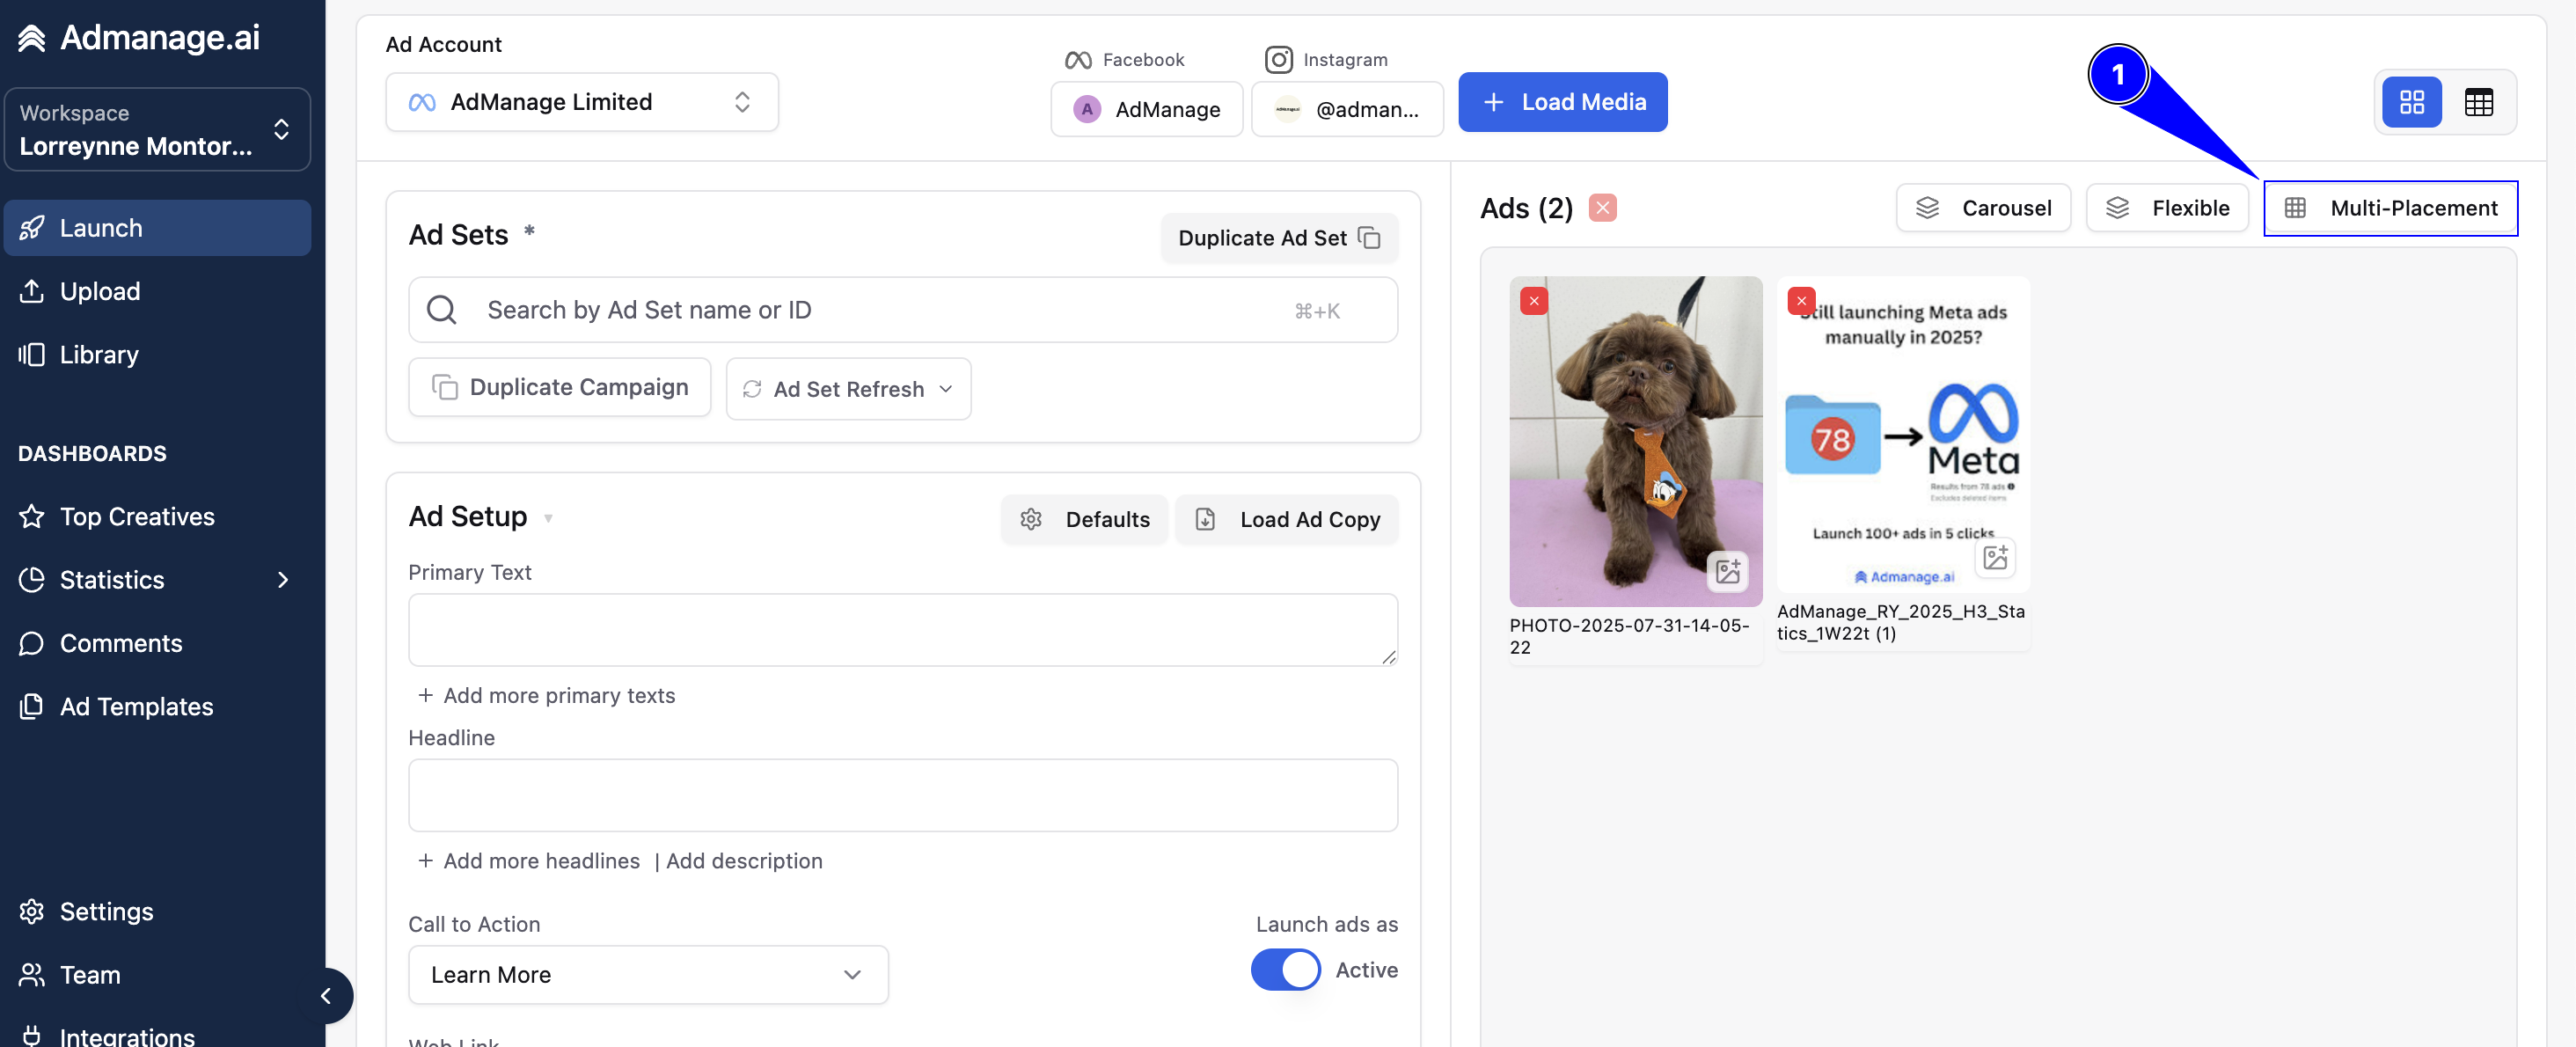Select the Multi-Placement ad format
The width and height of the screenshot is (2576, 1047).
[2390, 208]
